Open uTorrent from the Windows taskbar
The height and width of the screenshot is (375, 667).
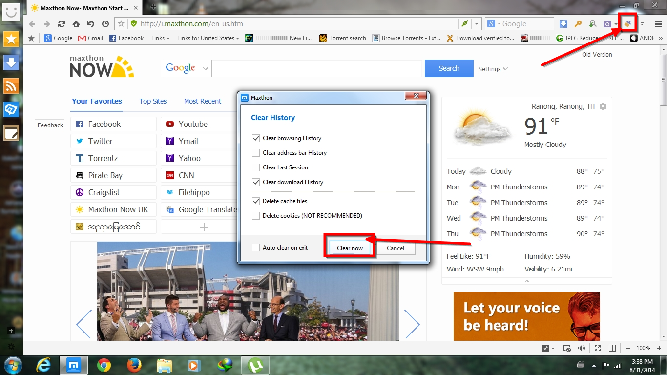255,365
